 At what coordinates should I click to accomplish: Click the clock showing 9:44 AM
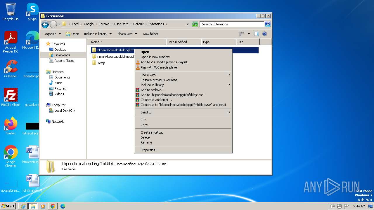[359, 206]
